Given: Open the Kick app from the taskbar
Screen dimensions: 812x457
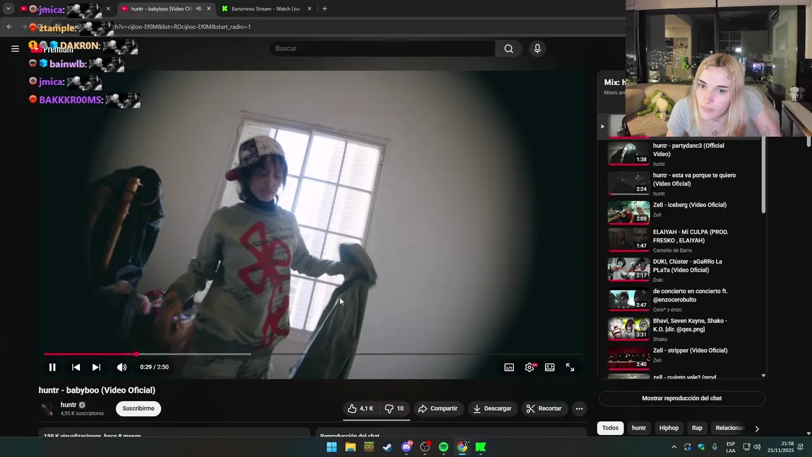Looking at the screenshot, I should coord(481,447).
